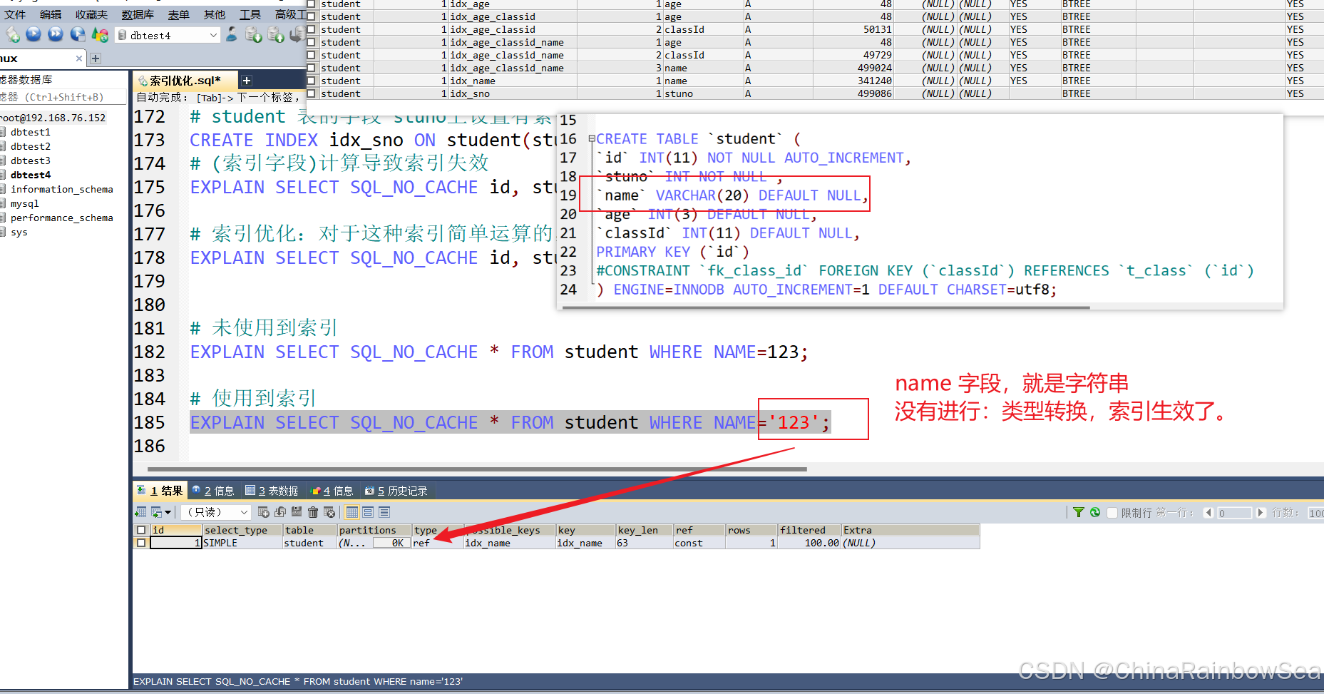
Task: Select performance_schema in the database tree
Action: 61,218
